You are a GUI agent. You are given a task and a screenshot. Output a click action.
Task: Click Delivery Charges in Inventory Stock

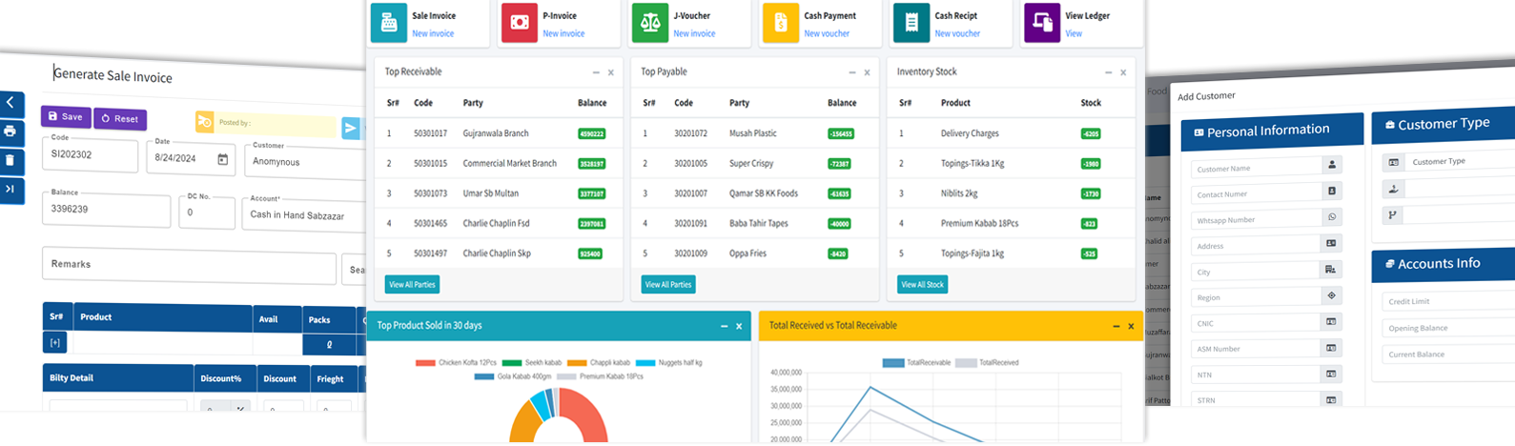click(x=970, y=133)
